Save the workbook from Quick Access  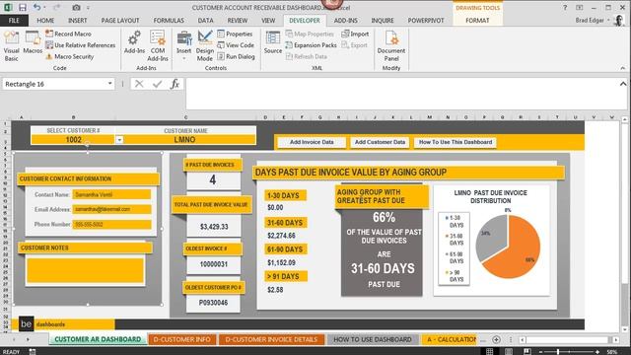tap(23, 7)
